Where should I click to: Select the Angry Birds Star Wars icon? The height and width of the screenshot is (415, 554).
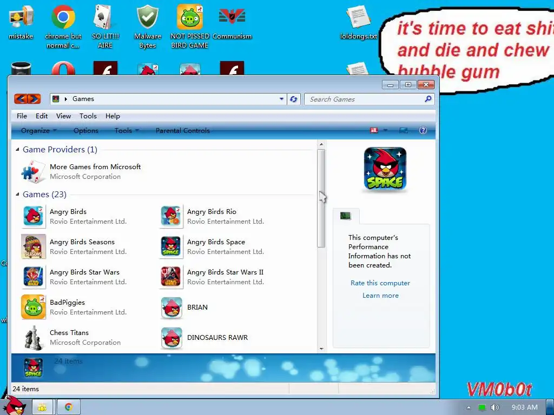[34, 277]
